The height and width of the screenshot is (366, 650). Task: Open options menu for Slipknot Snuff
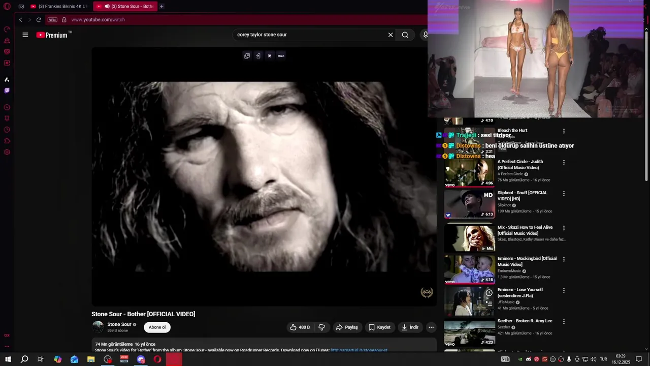(x=564, y=194)
